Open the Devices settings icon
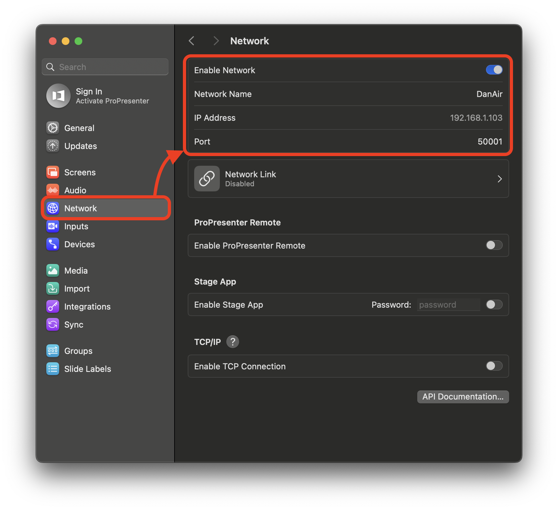 coord(53,244)
